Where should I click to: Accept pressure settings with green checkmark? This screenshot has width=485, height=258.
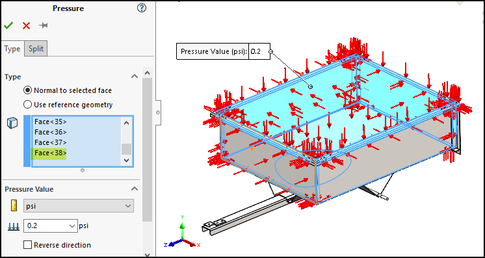click(x=8, y=25)
